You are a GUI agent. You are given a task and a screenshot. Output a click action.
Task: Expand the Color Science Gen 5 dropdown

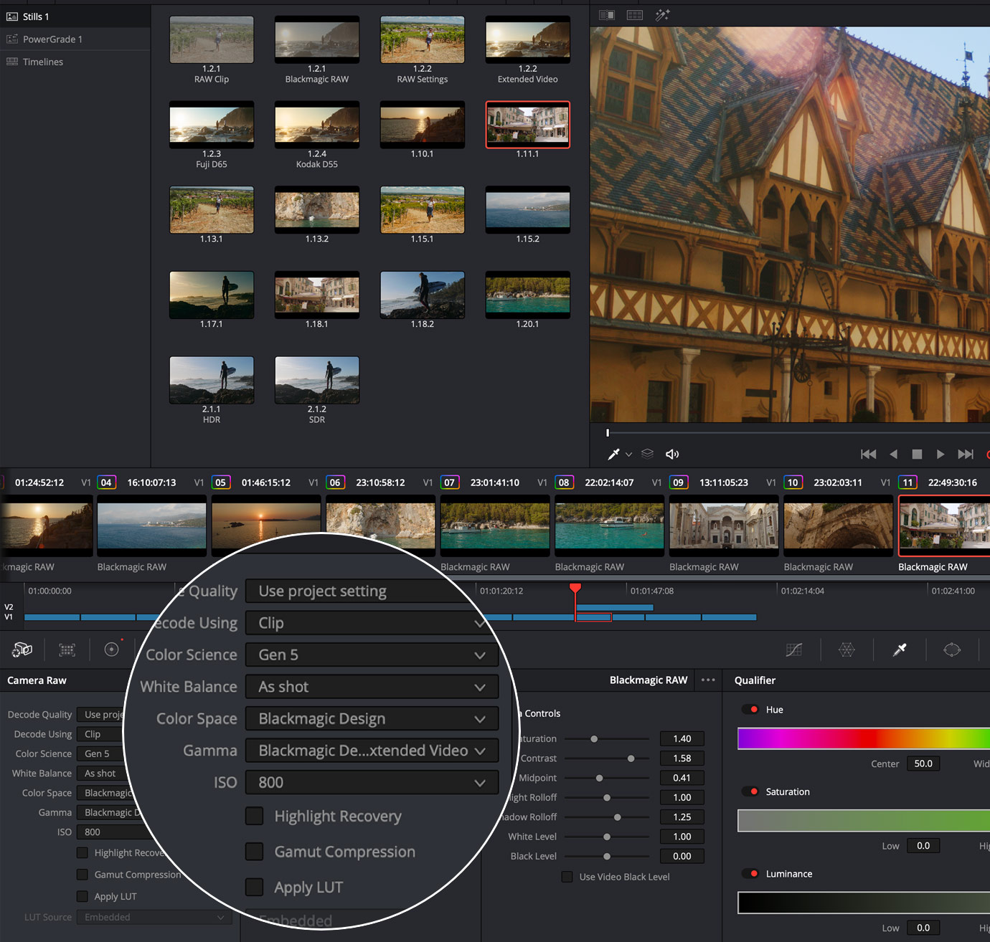point(371,655)
